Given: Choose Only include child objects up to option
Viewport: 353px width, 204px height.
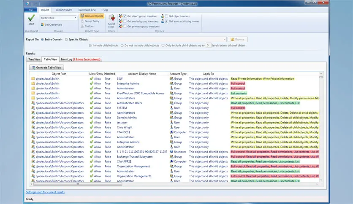Looking at the screenshot, I should click(x=163, y=46).
